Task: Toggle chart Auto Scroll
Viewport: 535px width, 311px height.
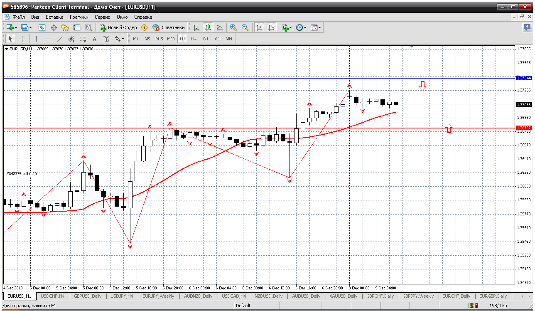Action: pyautogui.click(x=260, y=27)
